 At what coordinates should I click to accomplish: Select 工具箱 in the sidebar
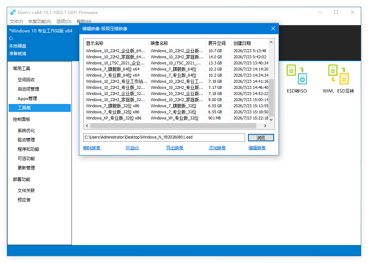pos(40,108)
